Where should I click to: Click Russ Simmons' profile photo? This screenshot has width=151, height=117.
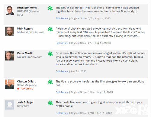click(x=10, y=10)
